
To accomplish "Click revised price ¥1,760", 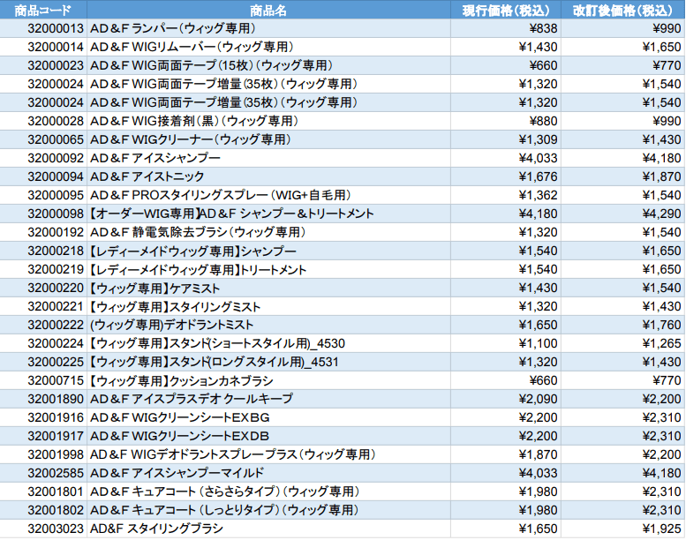I will (623, 325).
